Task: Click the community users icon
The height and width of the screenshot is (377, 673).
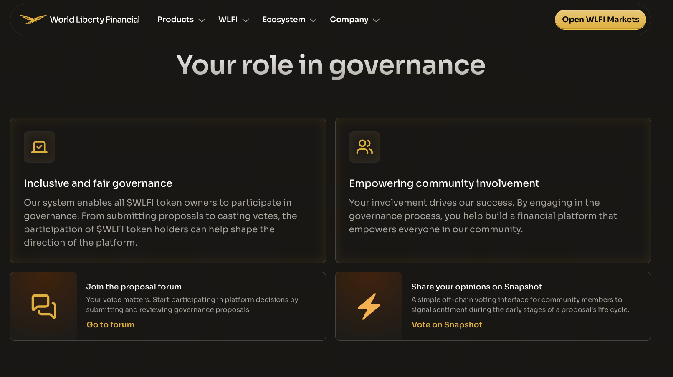Action: coord(364,147)
